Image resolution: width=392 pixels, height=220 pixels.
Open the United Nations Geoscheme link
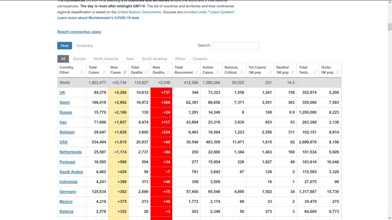(139, 12)
